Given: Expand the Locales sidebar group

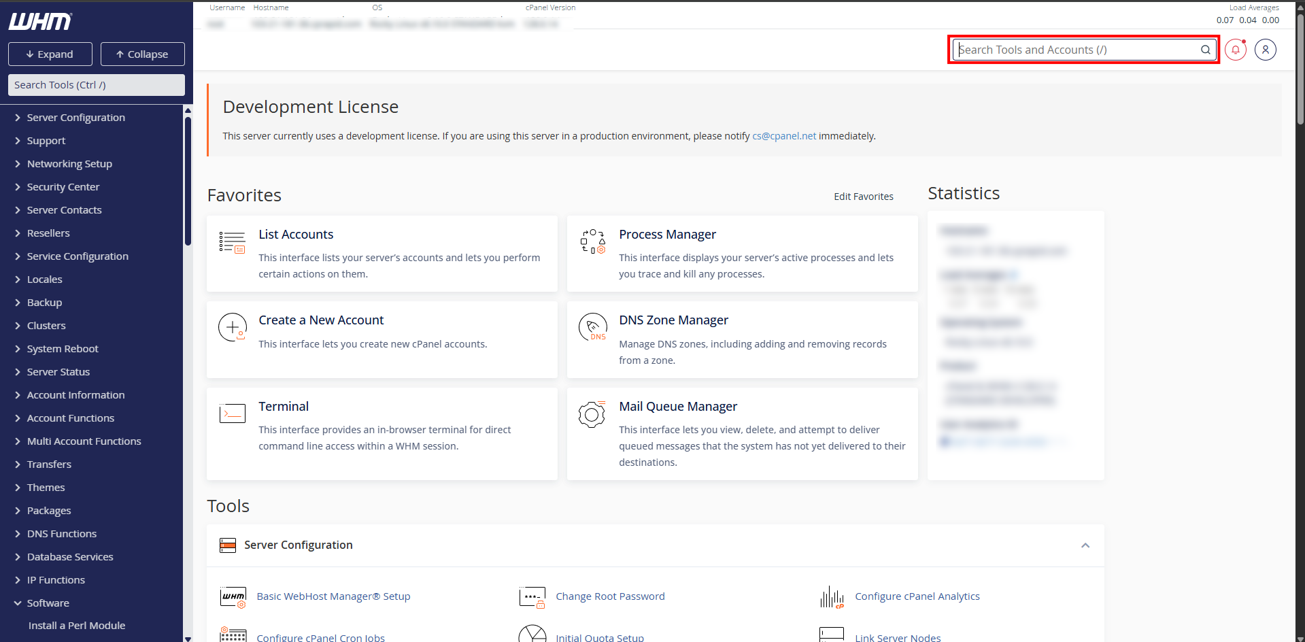Looking at the screenshot, I should pyautogui.click(x=44, y=280).
